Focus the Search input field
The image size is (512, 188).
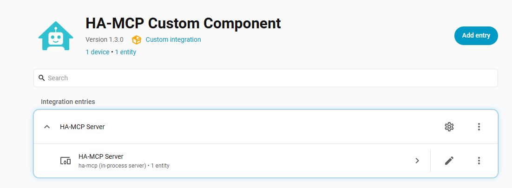coord(266,78)
